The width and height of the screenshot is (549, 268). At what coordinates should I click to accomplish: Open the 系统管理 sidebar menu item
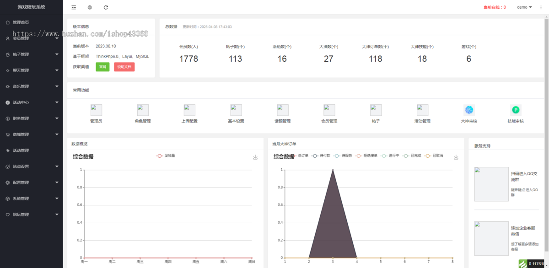pyautogui.click(x=22, y=198)
